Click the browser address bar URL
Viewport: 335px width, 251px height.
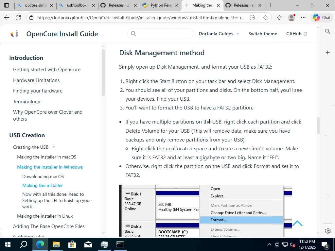click(141, 18)
